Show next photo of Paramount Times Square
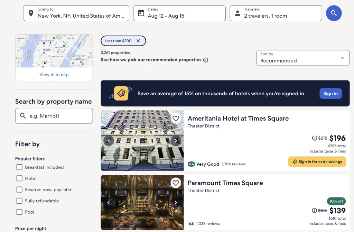The height and width of the screenshot is (232, 354). 176,202
